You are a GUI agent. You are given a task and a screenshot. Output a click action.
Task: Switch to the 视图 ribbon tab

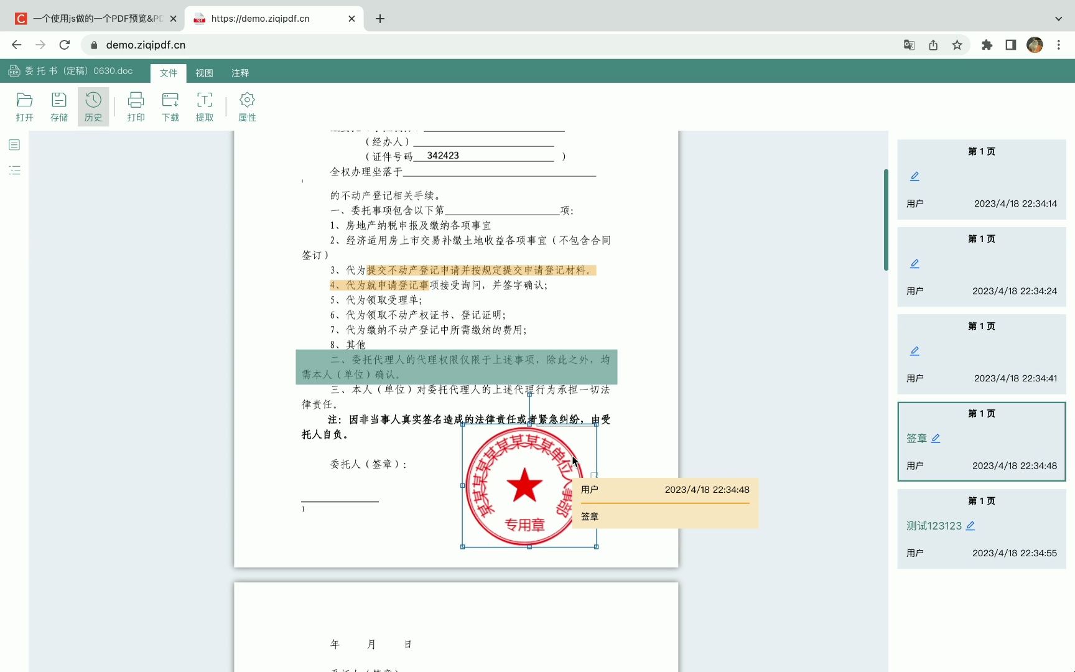[204, 73]
